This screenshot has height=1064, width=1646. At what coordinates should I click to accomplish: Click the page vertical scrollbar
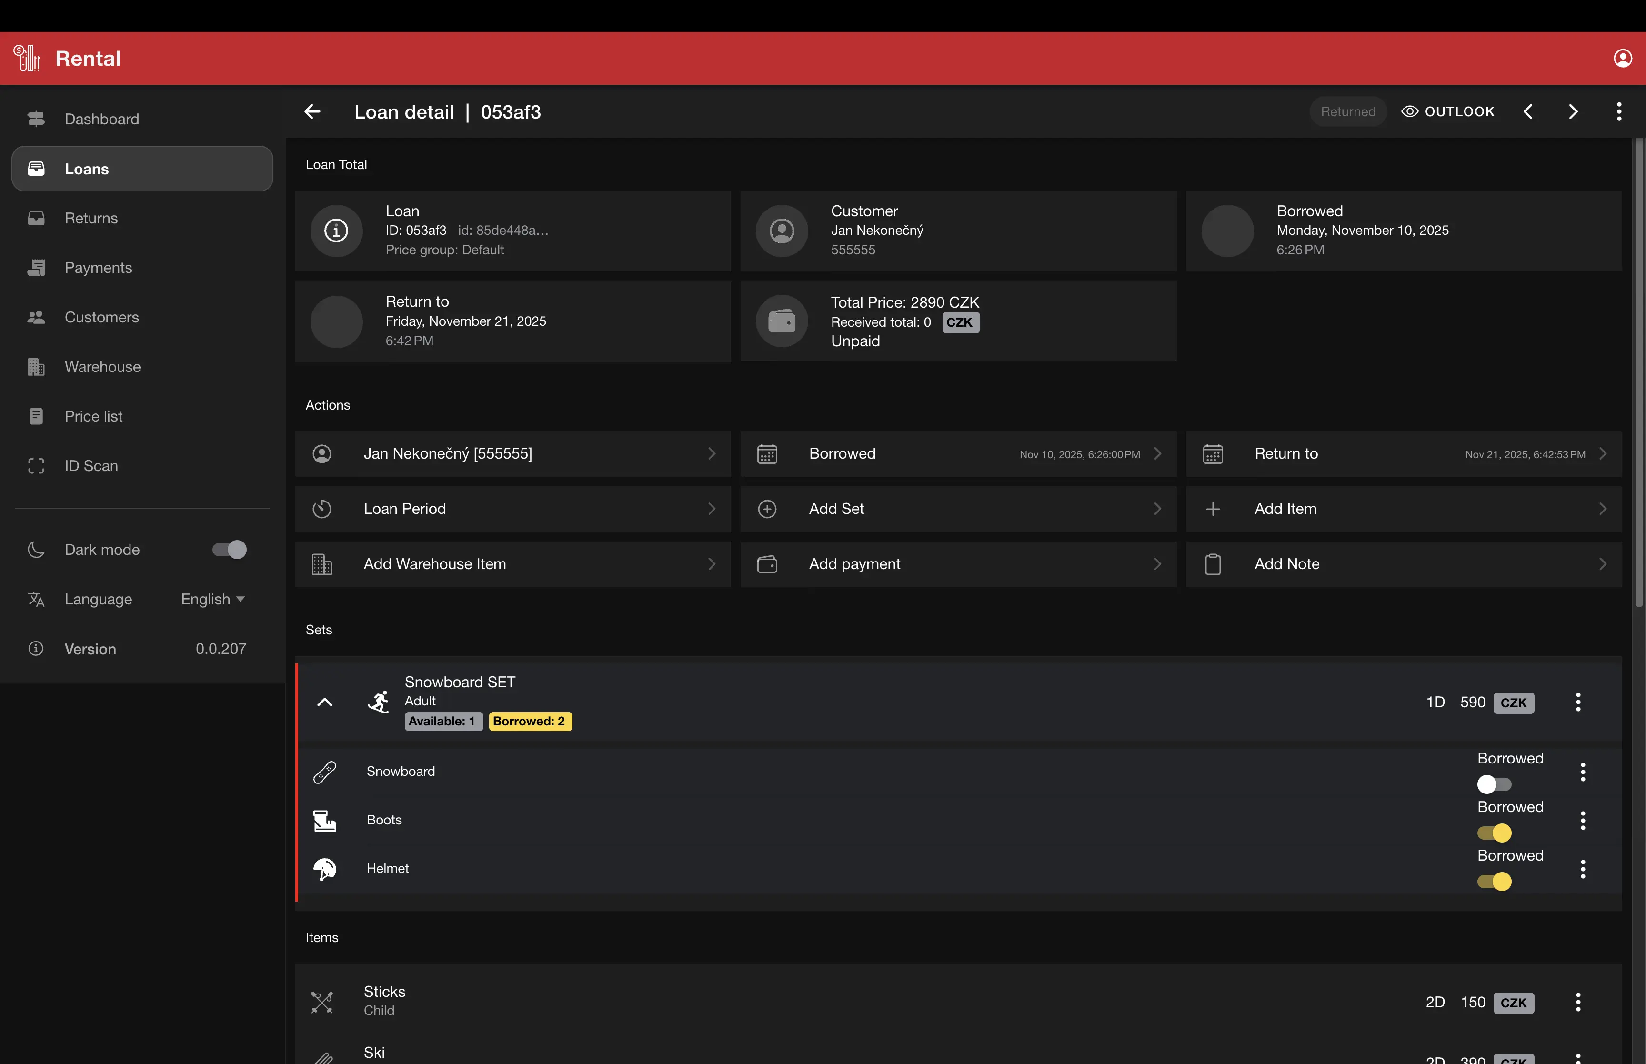click(1639, 373)
